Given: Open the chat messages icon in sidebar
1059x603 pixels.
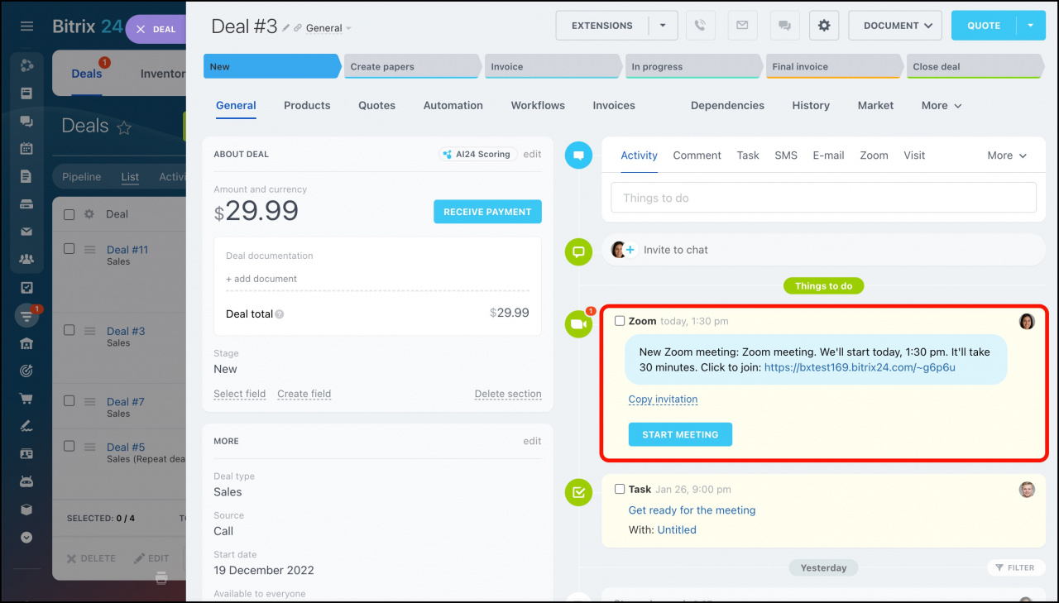Looking at the screenshot, I should pyautogui.click(x=26, y=122).
